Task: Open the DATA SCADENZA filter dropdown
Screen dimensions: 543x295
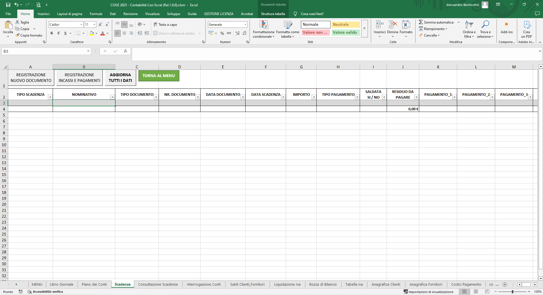Action: tap(283, 97)
